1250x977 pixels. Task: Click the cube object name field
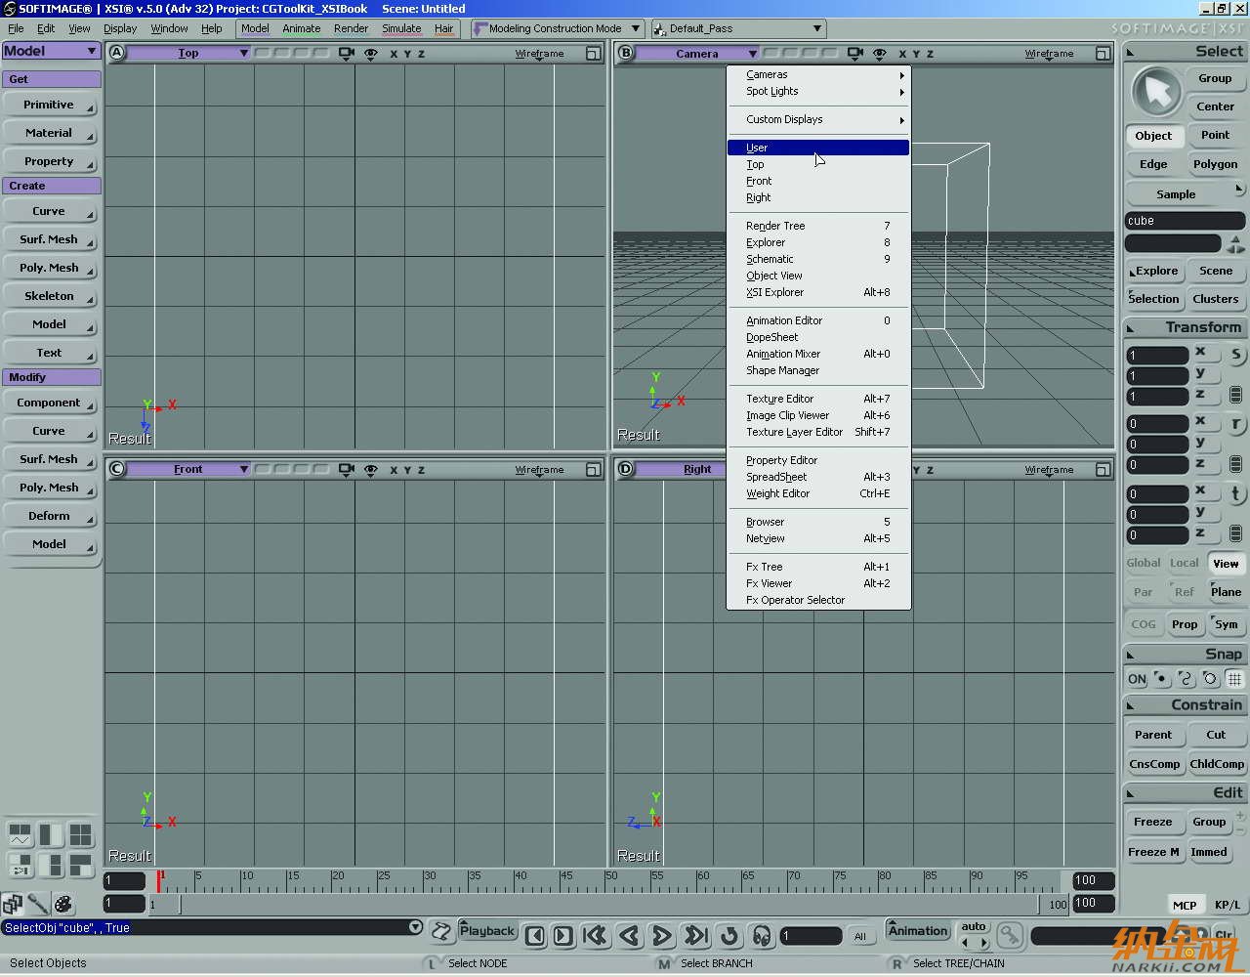pyautogui.click(x=1185, y=221)
